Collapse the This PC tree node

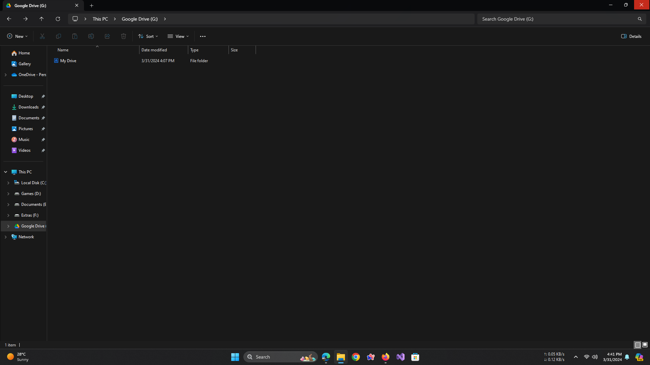tap(6, 172)
